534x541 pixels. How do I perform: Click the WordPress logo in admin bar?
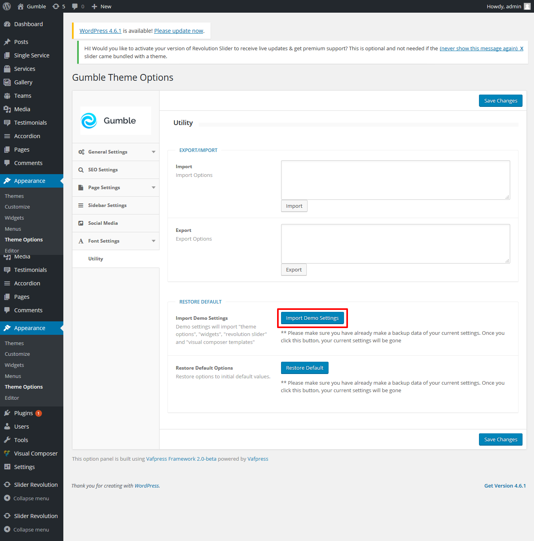click(7, 6)
